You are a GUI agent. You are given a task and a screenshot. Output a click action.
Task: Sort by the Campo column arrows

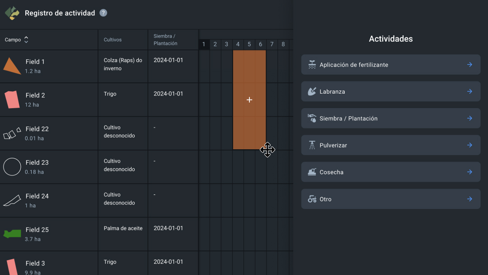click(x=26, y=39)
